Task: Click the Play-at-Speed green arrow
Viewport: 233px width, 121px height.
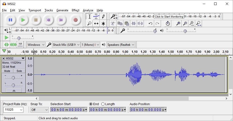Action: click(x=6, y=37)
